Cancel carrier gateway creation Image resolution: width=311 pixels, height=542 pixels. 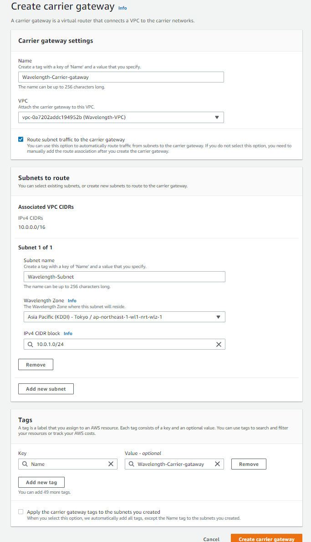211,539
